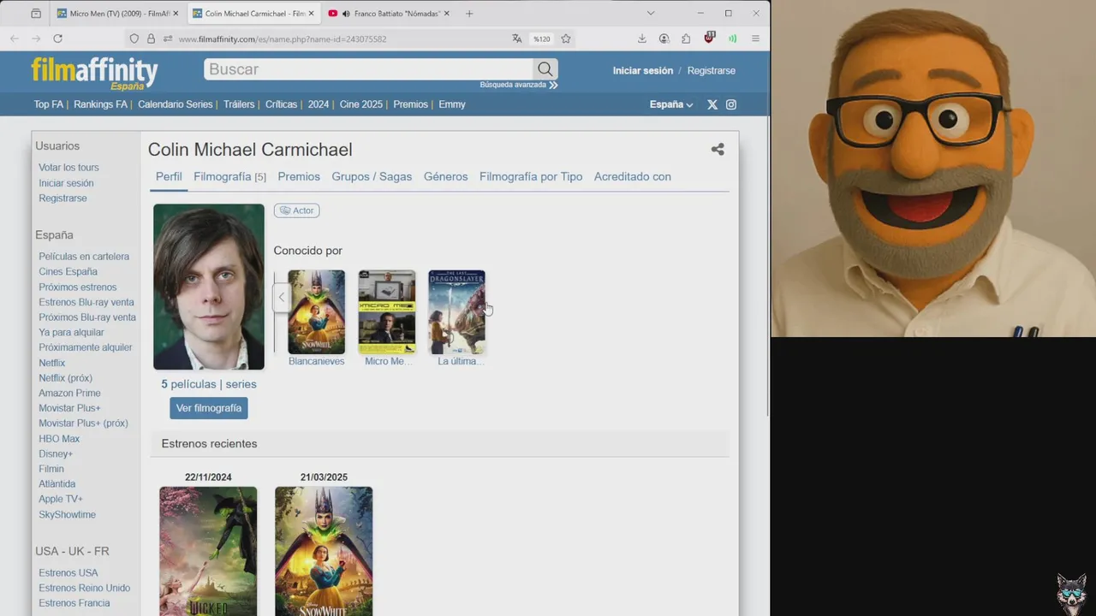Open the Last Dragonslayer poster thumbnail
The image size is (1096, 616).
coord(456,312)
